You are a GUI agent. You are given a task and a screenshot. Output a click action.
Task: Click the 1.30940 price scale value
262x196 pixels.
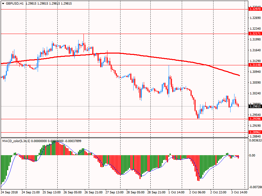(255, 72)
